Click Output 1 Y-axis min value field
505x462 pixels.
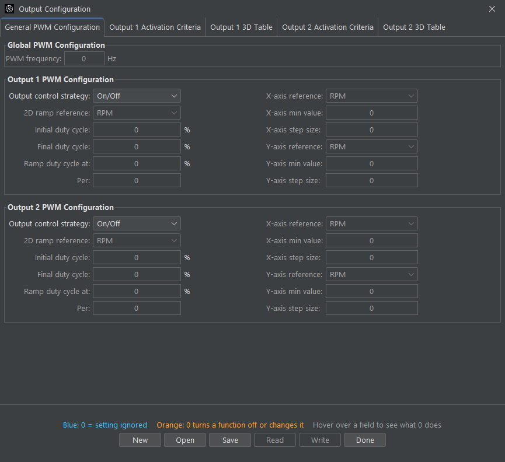click(372, 164)
